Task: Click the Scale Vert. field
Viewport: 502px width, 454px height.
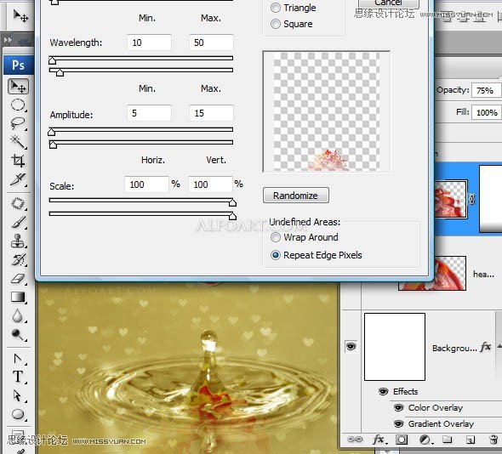Action: point(210,184)
